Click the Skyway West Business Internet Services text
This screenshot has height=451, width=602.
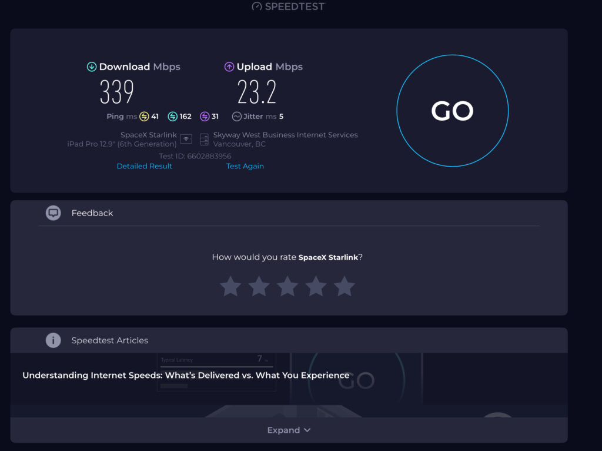pos(285,135)
